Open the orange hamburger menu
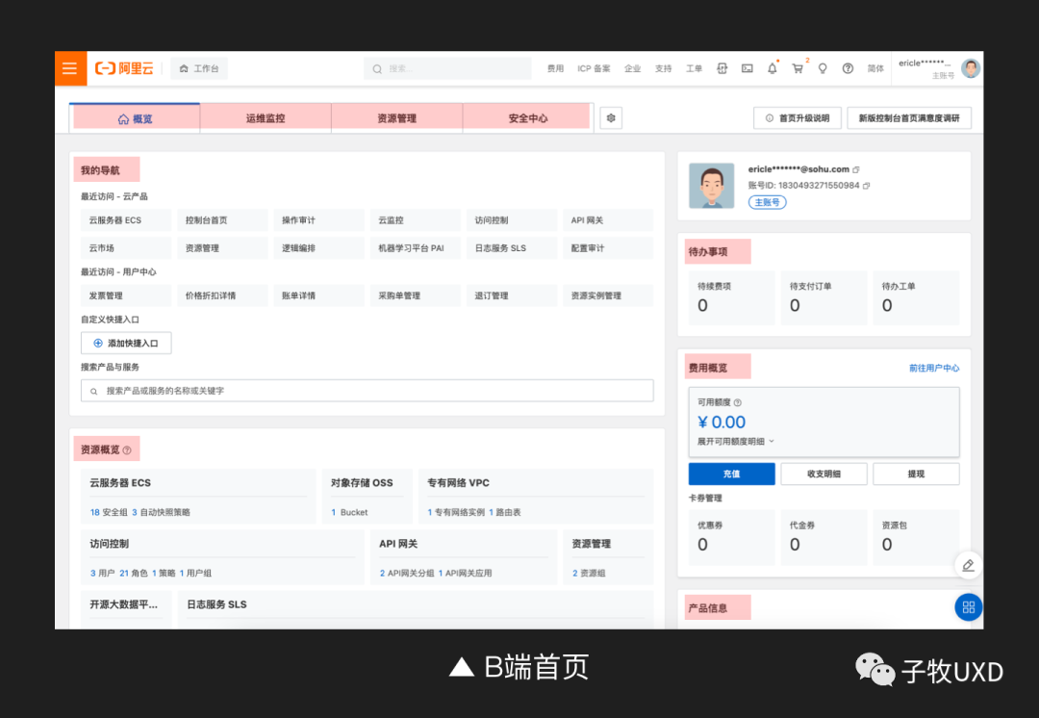 pyautogui.click(x=70, y=68)
